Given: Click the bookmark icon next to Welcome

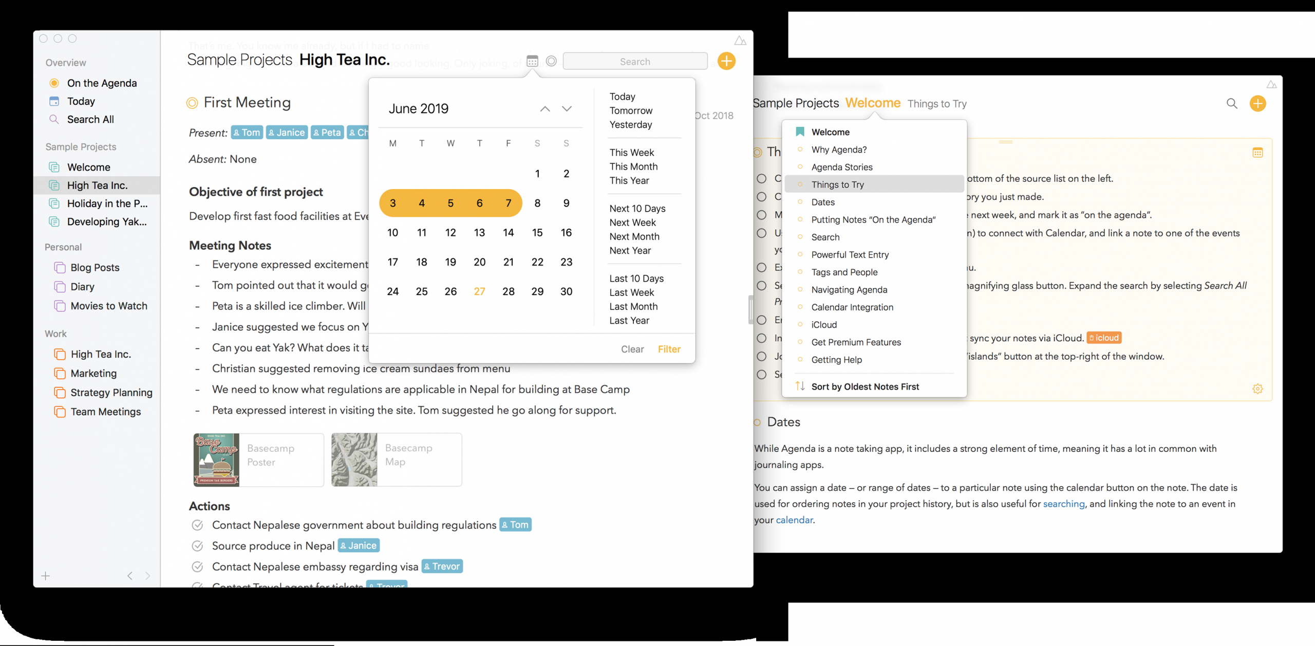Looking at the screenshot, I should [798, 131].
